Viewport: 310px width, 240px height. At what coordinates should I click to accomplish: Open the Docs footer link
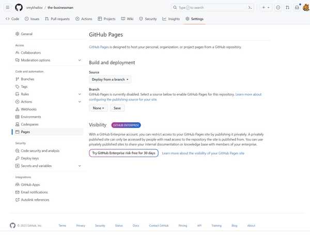(x=136, y=226)
